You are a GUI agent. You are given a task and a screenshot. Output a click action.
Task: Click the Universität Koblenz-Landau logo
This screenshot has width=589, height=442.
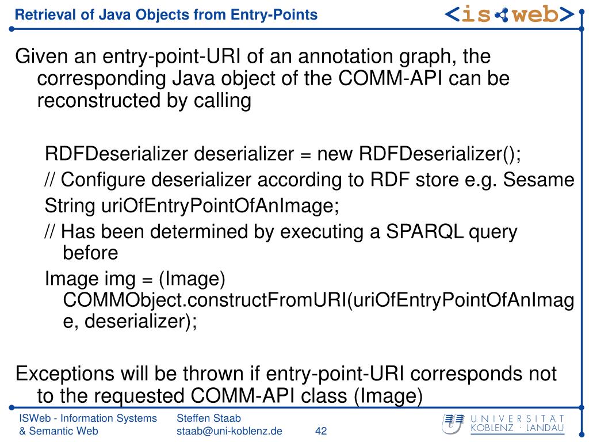point(503,424)
